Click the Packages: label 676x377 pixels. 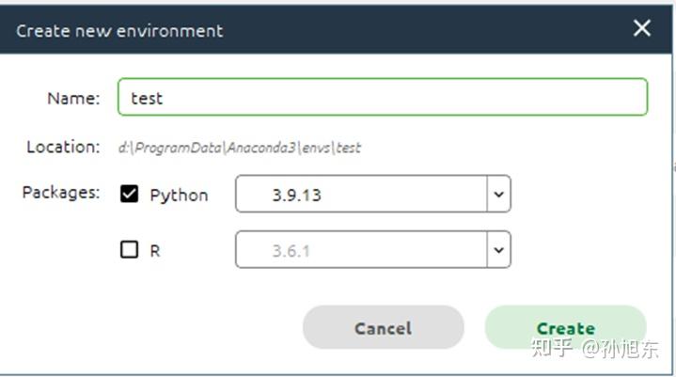coord(61,193)
